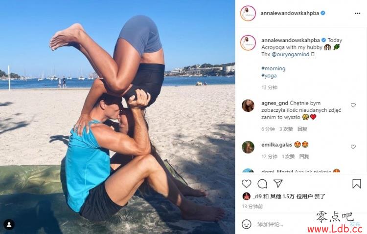
Task: Open the agnes_gnd commenter avatar
Action: coord(248,106)
